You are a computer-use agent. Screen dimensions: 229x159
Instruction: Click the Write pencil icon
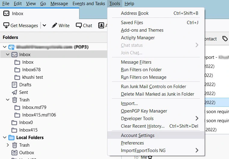point(54,26)
